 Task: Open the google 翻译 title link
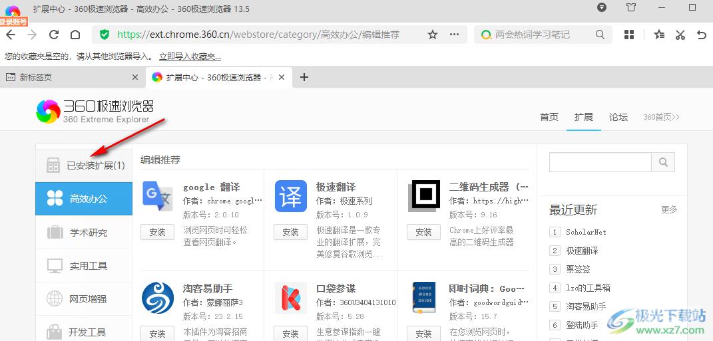click(212, 187)
